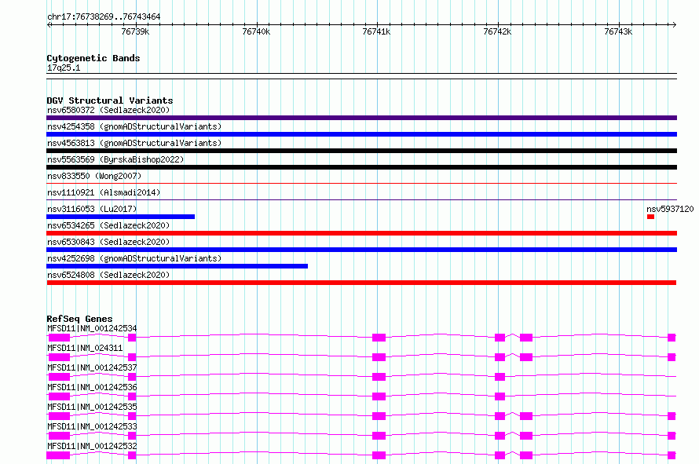Click the purple bar of nsv6580372
Screen dimensions: 699x464
[361, 118]
